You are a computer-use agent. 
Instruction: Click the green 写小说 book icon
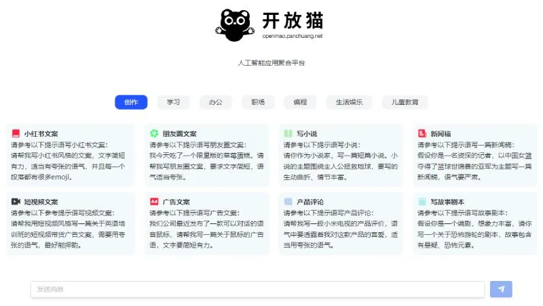click(x=288, y=133)
